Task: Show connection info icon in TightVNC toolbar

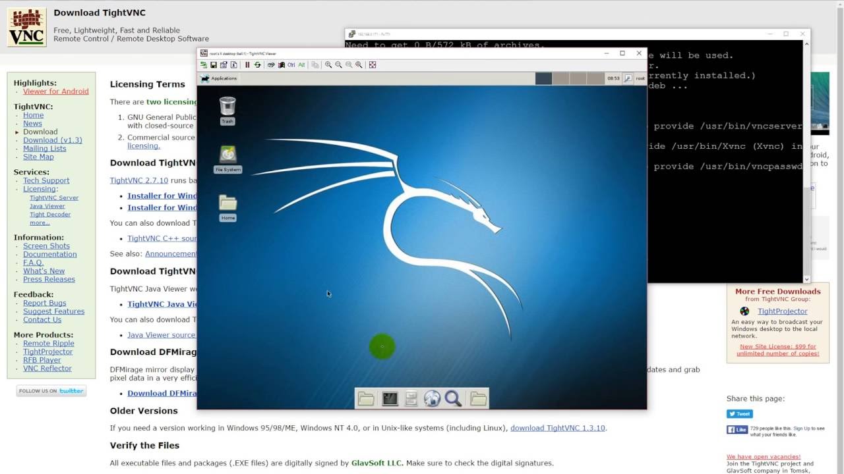Action: 233,65
